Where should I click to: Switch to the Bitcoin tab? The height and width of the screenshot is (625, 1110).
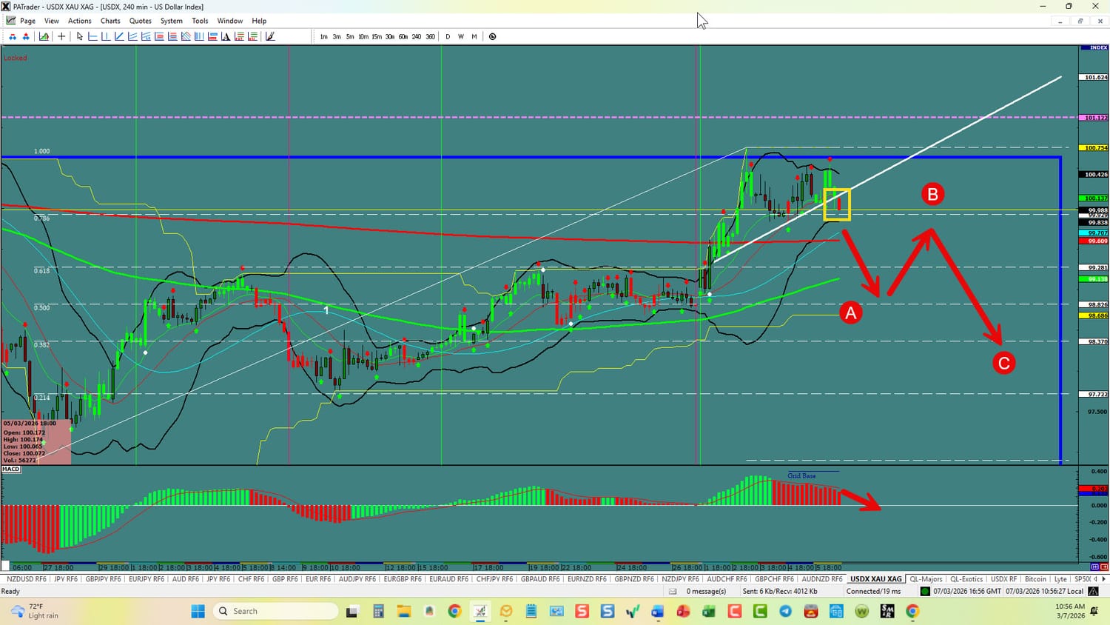(1035, 579)
